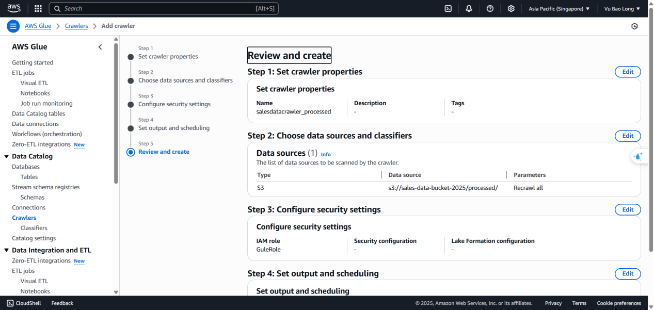Open the notifications bell icon
The width and height of the screenshot is (654, 310).
(469, 8)
